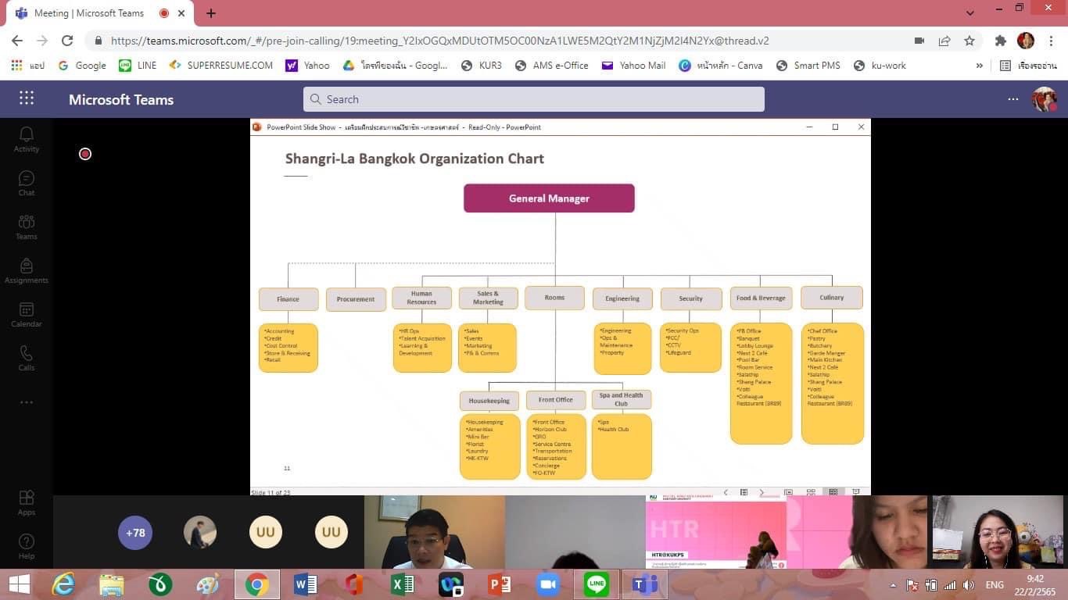The image size is (1068, 600).
Task: Open the Teams app launcher grid
Action: pos(27,98)
